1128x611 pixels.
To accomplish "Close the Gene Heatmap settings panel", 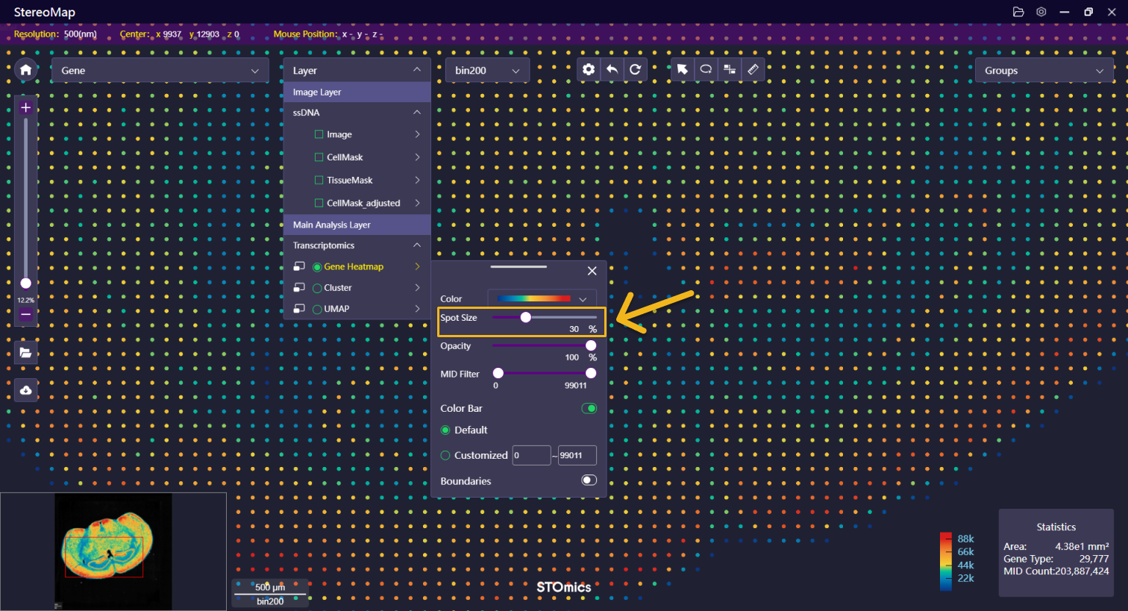I will click(592, 271).
